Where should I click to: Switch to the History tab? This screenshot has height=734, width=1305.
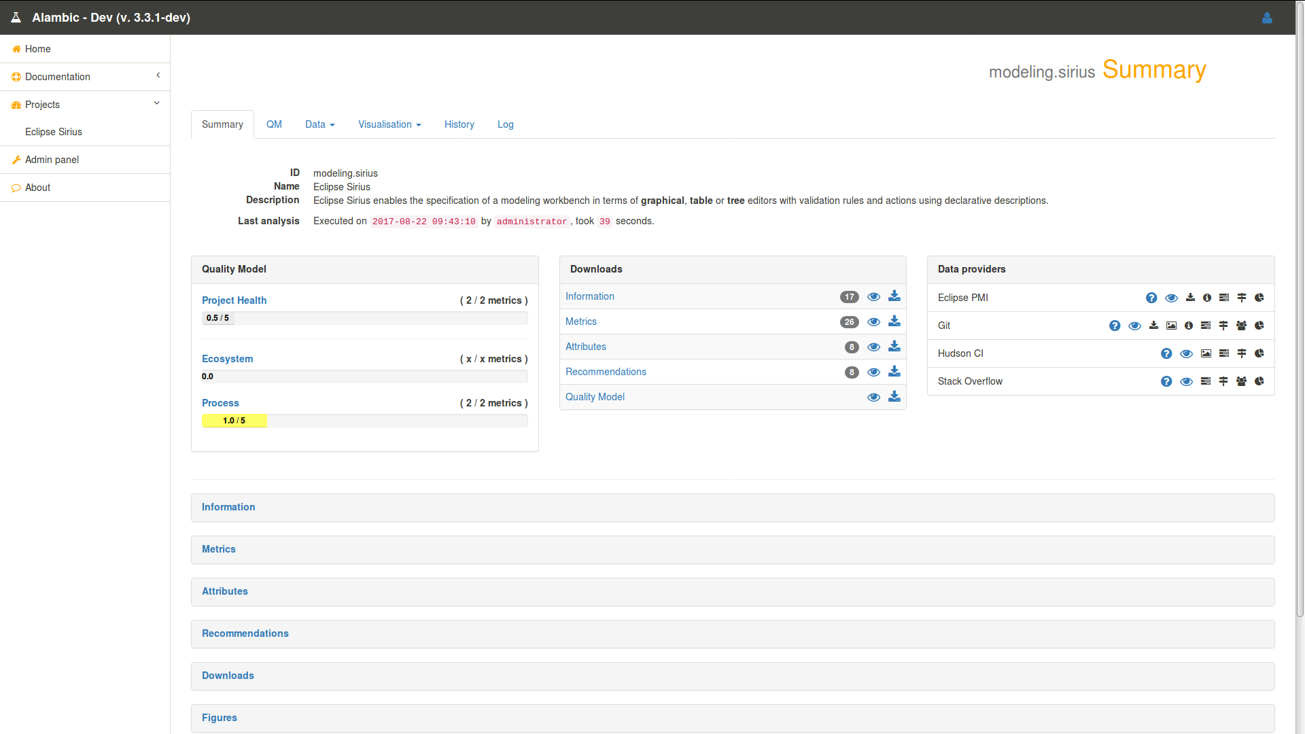(459, 124)
